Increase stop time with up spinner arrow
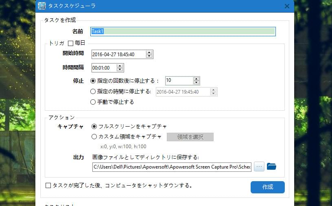 [214, 90]
